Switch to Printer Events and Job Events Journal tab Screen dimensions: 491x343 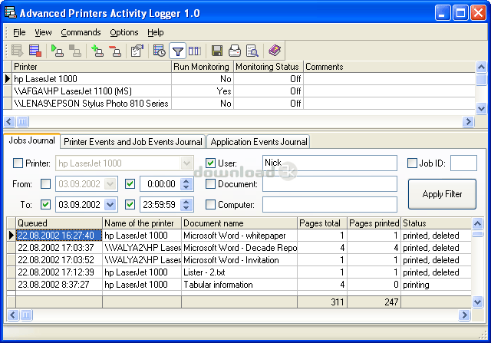pyautogui.click(x=133, y=142)
